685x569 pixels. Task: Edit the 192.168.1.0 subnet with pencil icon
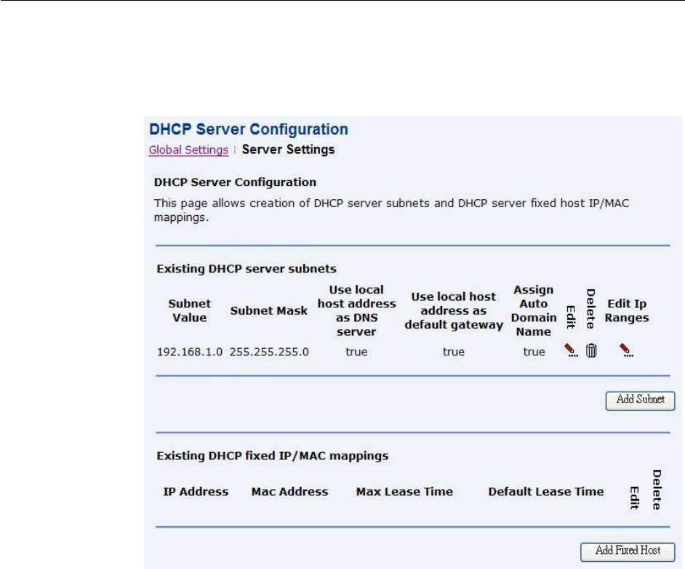[x=571, y=350]
